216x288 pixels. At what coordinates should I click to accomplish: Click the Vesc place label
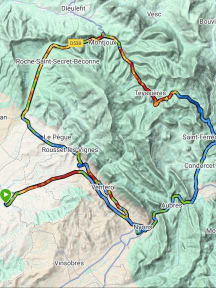(154, 14)
